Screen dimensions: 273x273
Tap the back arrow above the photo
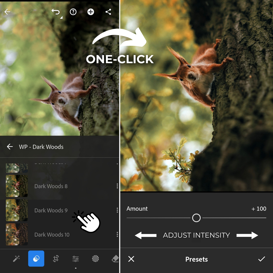coord(7,12)
